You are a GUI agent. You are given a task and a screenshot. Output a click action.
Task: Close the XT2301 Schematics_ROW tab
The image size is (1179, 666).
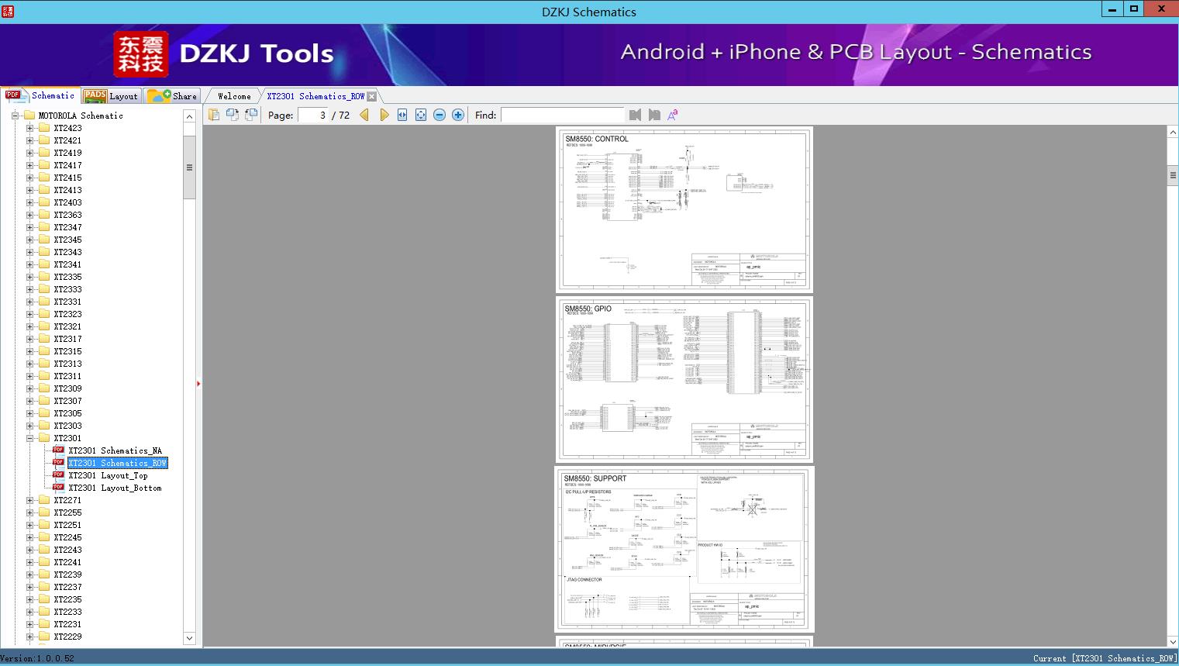(x=372, y=96)
